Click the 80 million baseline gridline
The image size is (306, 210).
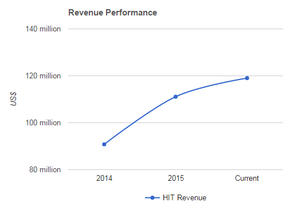pos(176,170)
